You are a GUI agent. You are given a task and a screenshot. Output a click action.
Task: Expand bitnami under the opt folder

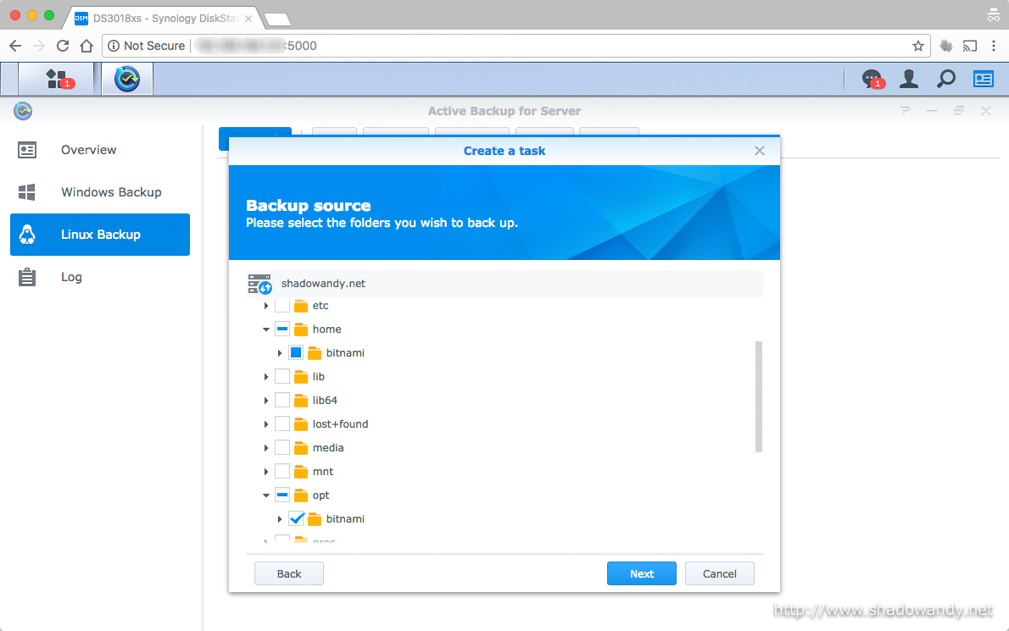click(x=279, y=518)
